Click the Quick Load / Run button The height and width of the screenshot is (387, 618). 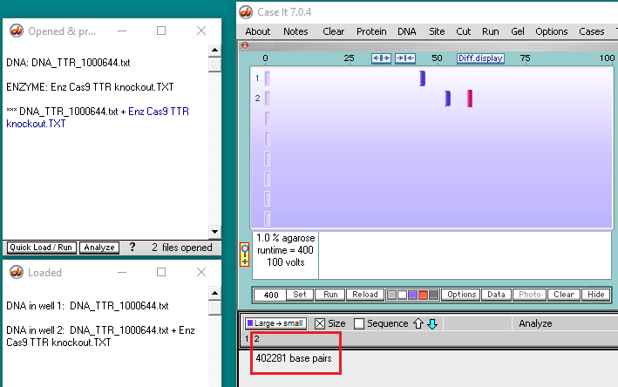pyautogui.click(x=41, y=248)
